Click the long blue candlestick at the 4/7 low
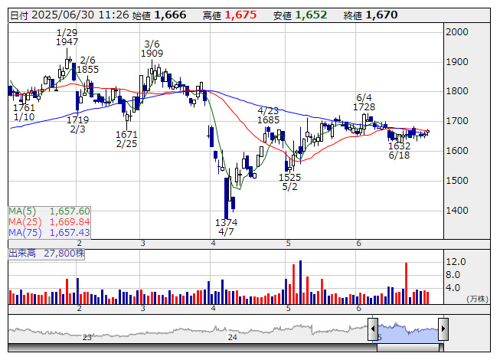The height and width of the screenshot is (360, 500). 227,198
